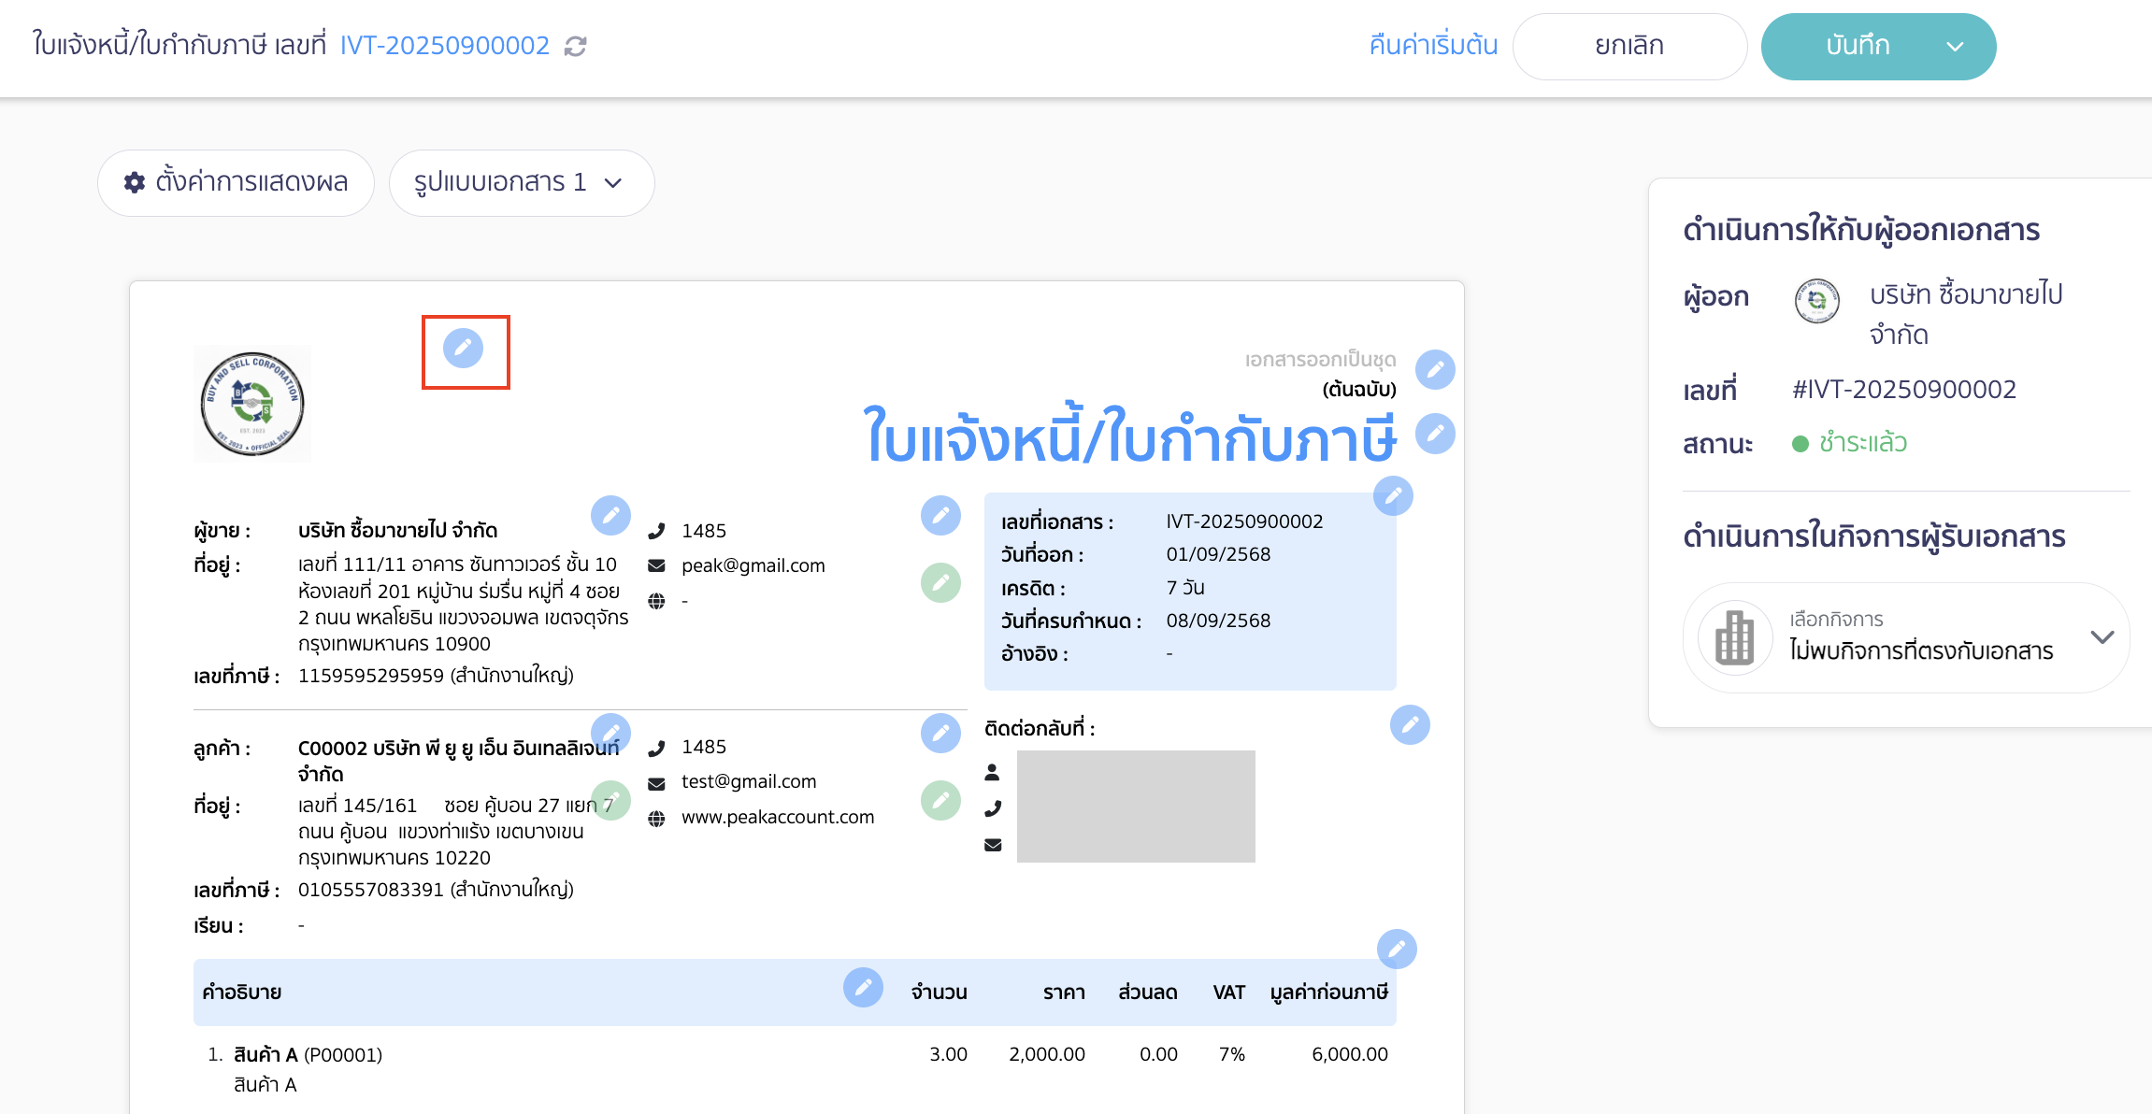
Task: Edit seller company details pencil icon
Action: pyautogui.click(x=611, y=515)
